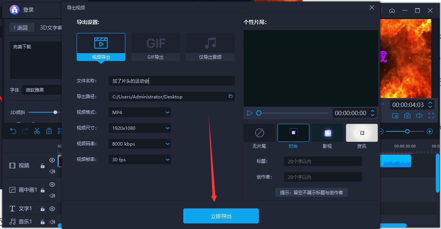Click the home icon in main window title bar
This screenshot has width=441, height=229.
coord(392,10)
